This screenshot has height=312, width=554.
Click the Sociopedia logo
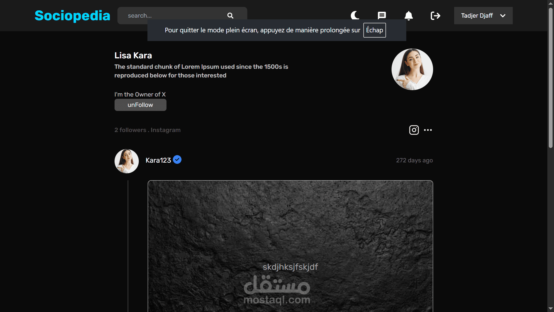(72, 16)
